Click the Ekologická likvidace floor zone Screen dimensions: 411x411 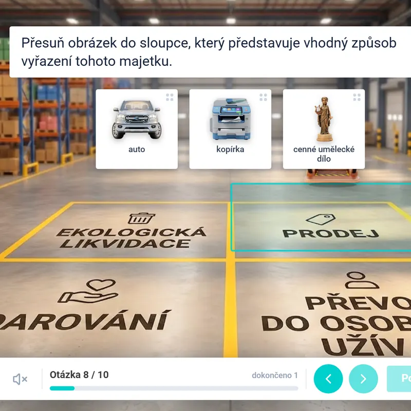click(x=115, y=231)
